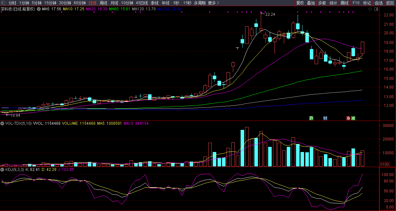Click the 返回 back button
396x211 pixels.
(x=390, y=3)
